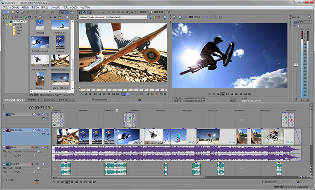The width and height of the screenshot is (315, 190).
Task: Click the master volume fader
Action: [x=297, y=65]
